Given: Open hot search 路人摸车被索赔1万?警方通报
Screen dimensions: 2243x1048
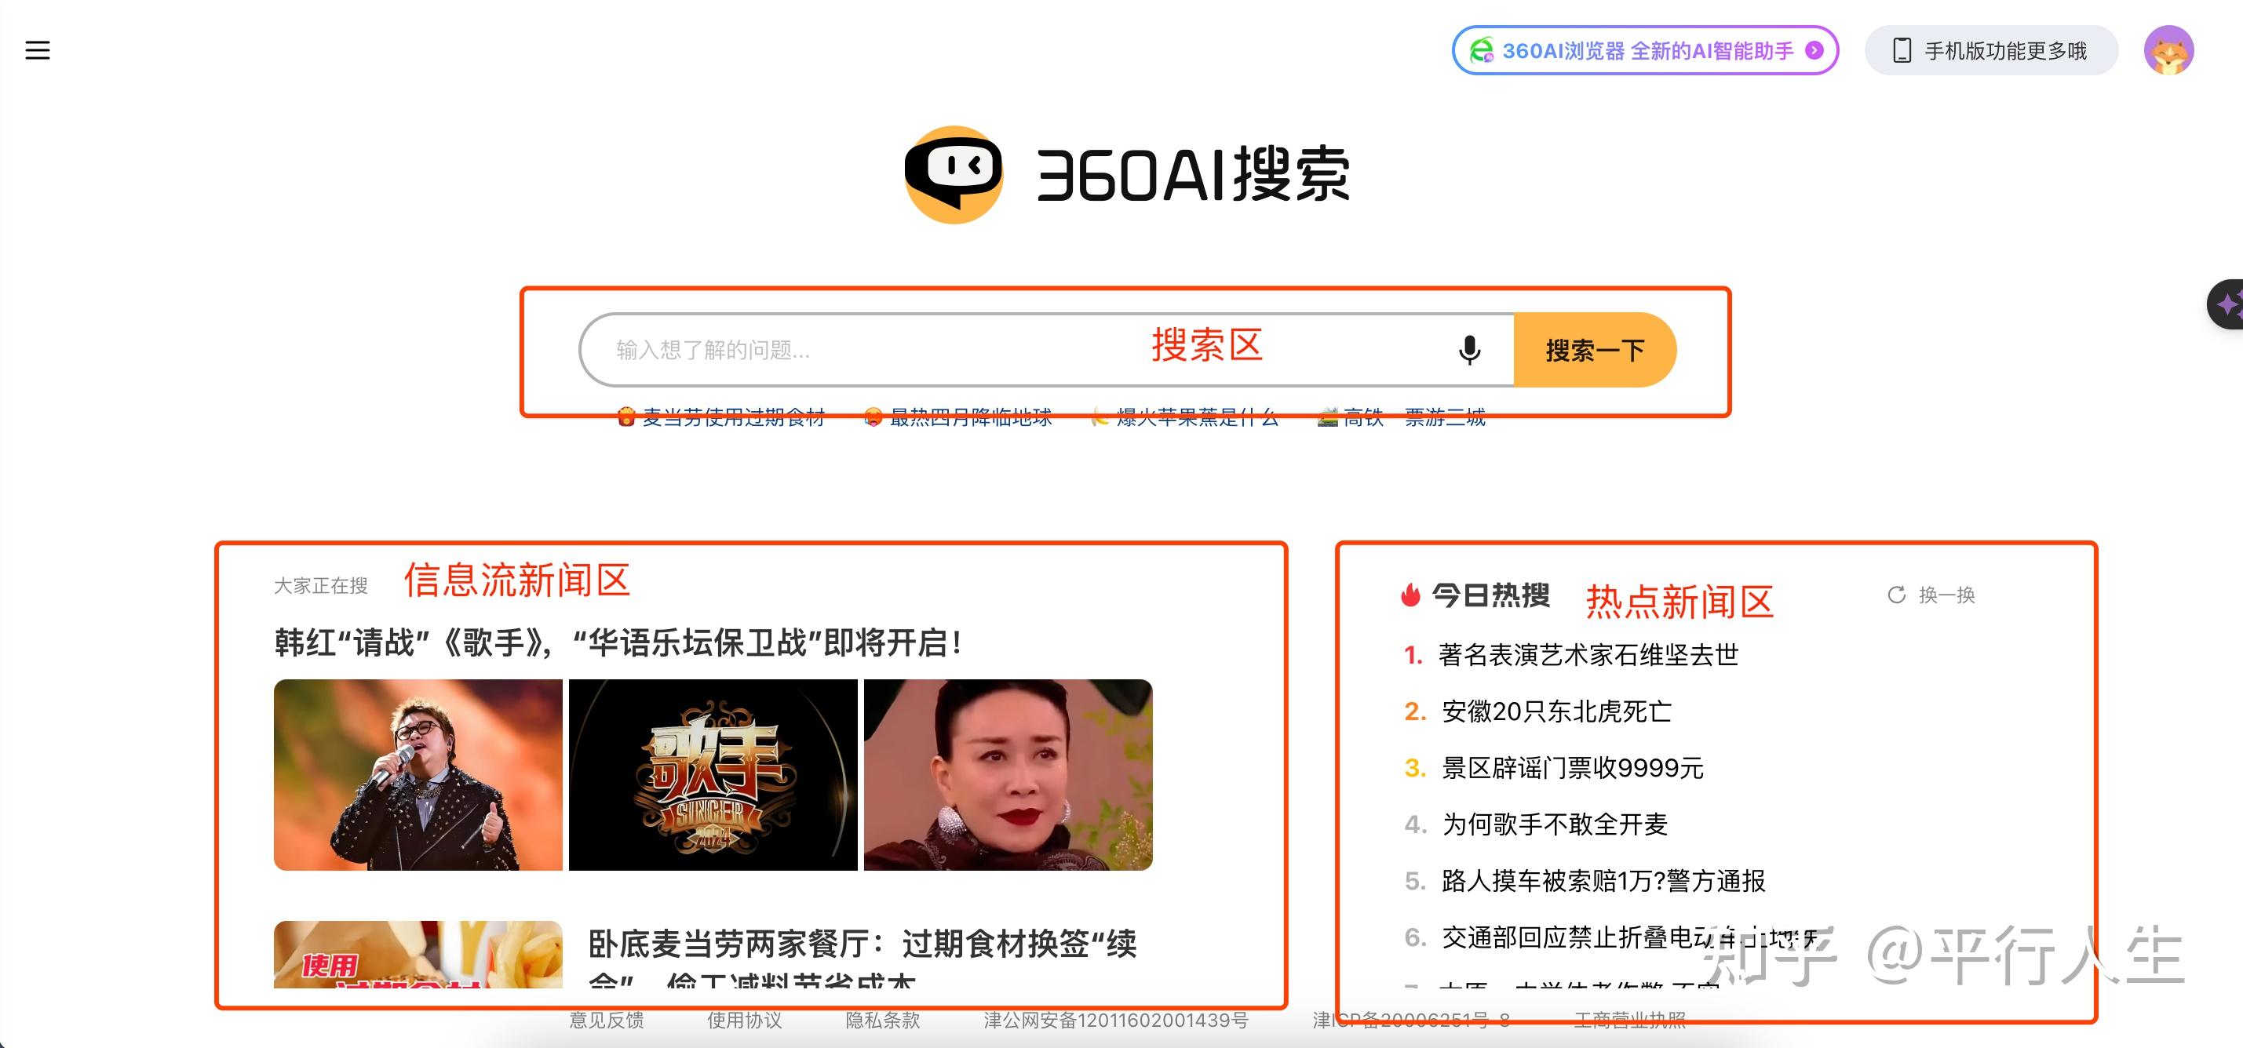Looking at the screenshot, I should 1604,882.
